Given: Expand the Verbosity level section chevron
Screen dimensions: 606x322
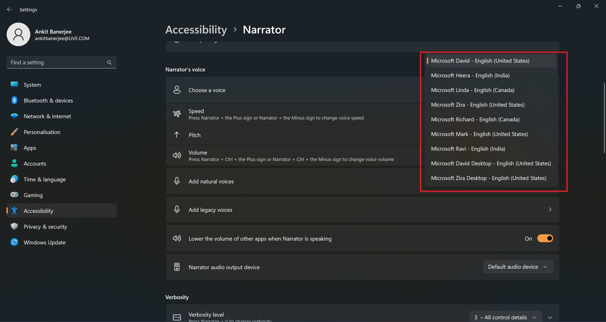Looking at the screenshot, I should (550, 317).
